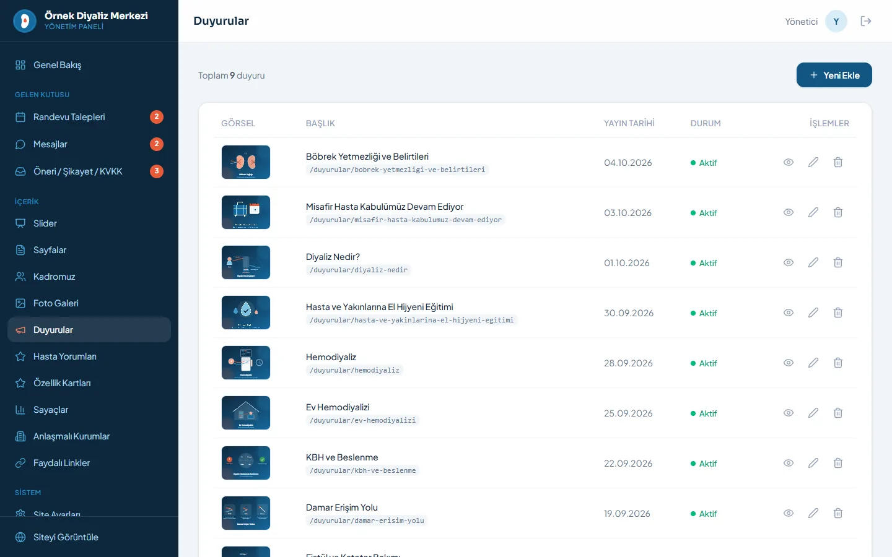The image size is (892, 557).
Task: View the Diyaliz Nedir? announcement
Action: 789,262
